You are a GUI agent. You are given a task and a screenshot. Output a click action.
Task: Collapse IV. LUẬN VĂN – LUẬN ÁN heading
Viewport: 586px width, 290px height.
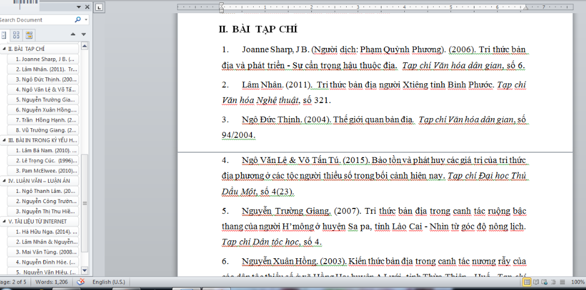[x=4, y=180]
